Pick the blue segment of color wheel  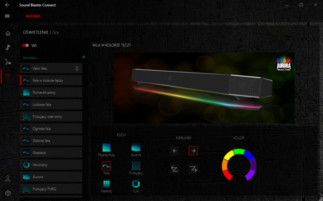tap(249, 155)
